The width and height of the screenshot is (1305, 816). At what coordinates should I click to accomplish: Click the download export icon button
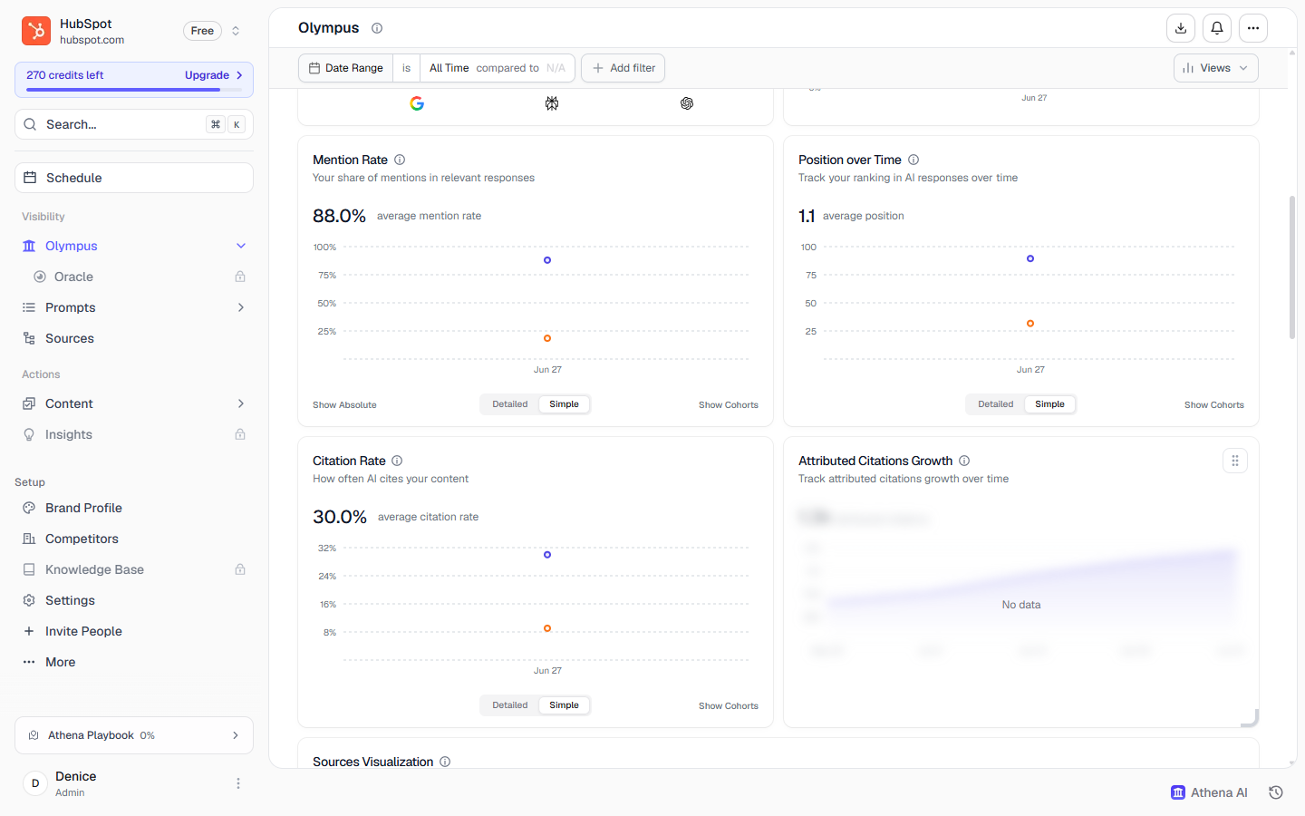pos(1181,28)
